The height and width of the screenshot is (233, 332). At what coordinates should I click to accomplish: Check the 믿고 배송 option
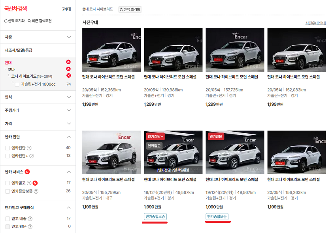point(8,219)
